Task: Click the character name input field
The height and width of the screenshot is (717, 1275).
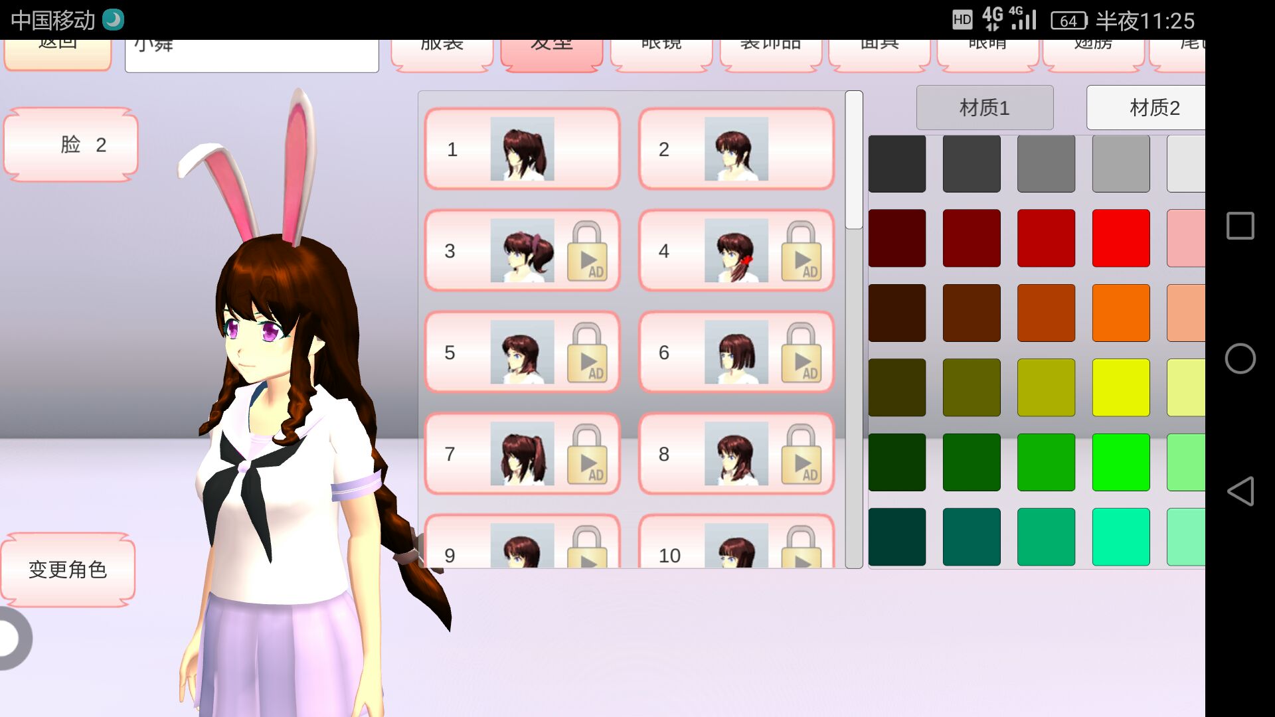Action: [252, 54]
